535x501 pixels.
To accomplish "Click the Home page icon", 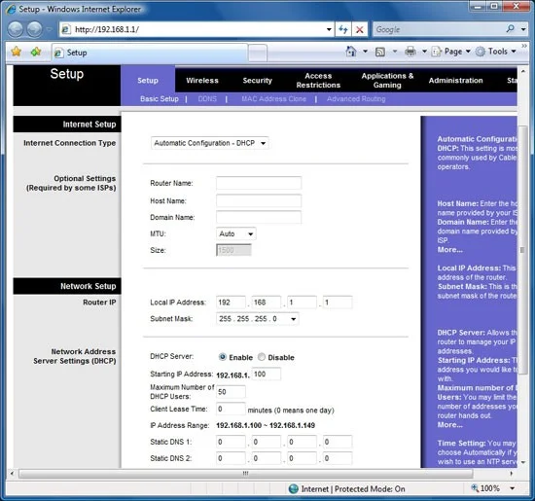I will (x=351, y=52).
